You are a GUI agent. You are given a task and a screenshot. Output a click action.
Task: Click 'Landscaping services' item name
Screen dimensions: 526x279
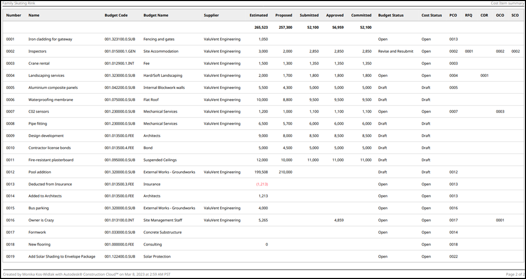46,75
